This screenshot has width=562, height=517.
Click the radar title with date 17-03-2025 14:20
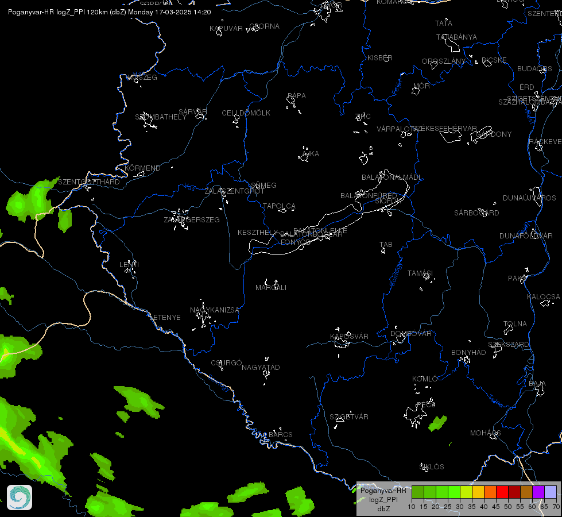(x=109, y=12)
